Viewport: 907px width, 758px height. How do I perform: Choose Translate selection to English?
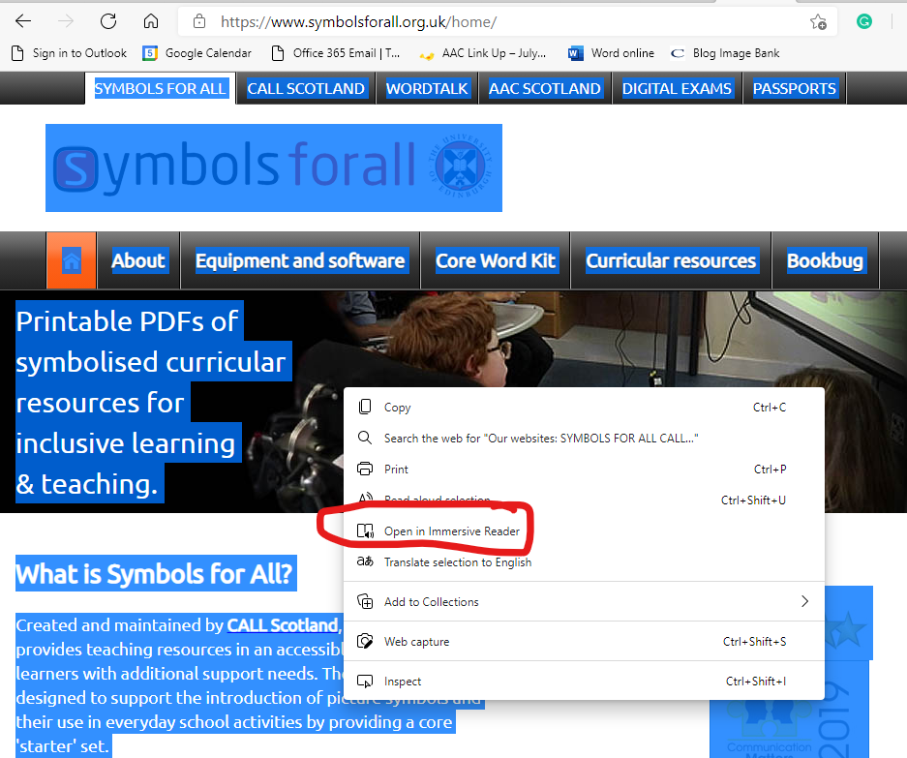(x=584, y=561)
